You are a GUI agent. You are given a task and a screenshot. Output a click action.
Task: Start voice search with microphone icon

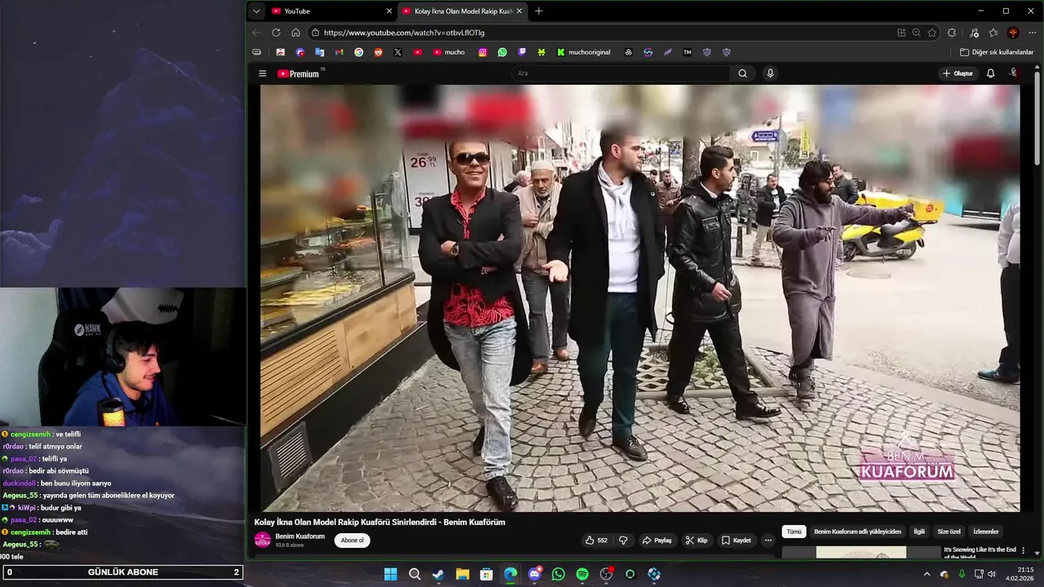coord(770,73)
